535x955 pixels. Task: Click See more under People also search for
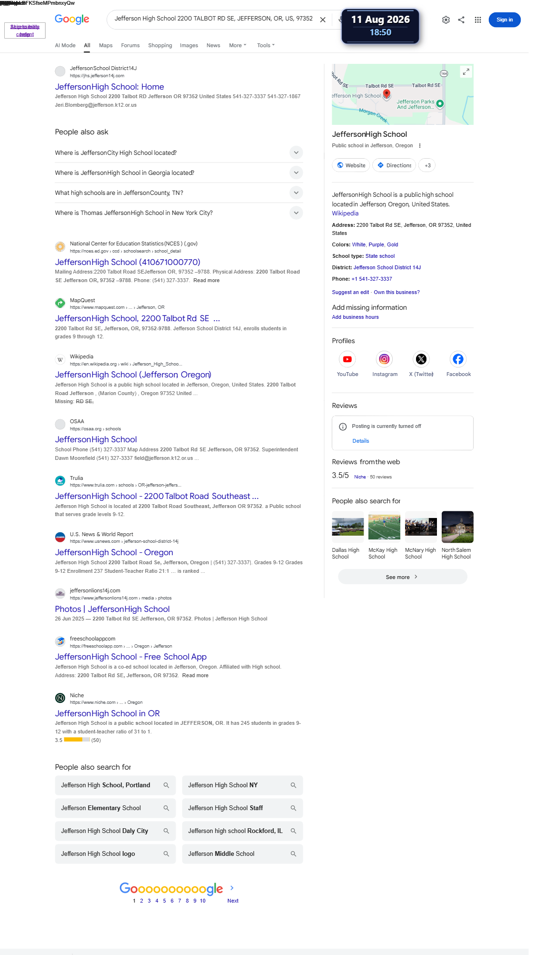[x=403, y=577]
